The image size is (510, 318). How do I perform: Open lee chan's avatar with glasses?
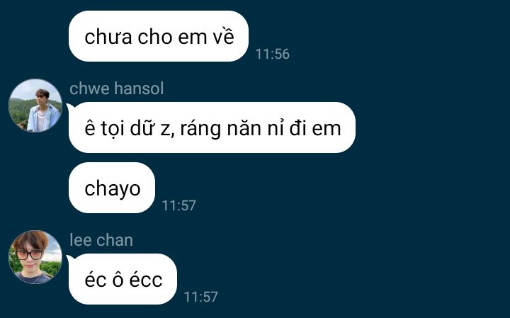click(35, 257)
